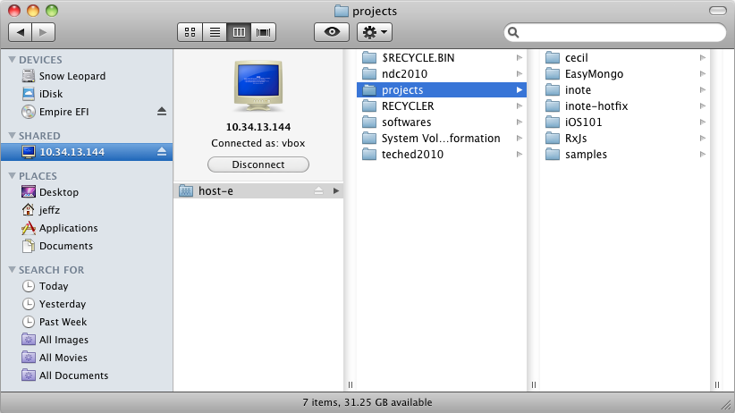735x413 pixels.
Task: Eject the 10.34.13.144 shared server
Action: click(162, 151)
